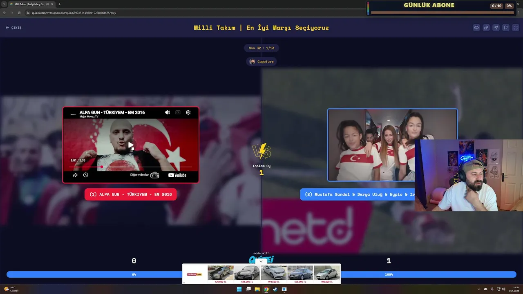
Task: Click the arabam.com ad logo
Action: (194, 274)
